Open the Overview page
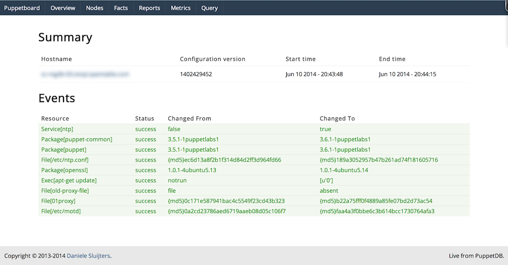The image size is (508, 265). [x=63, y=8]
